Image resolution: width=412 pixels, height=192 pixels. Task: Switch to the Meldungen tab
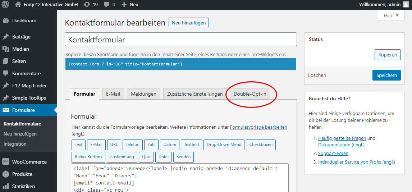coord(143,94)
